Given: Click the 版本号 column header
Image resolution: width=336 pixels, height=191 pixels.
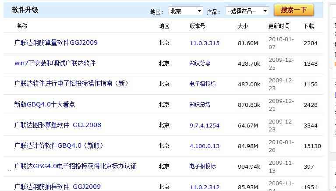Looking at the screenshot, I should click(198, 26).
